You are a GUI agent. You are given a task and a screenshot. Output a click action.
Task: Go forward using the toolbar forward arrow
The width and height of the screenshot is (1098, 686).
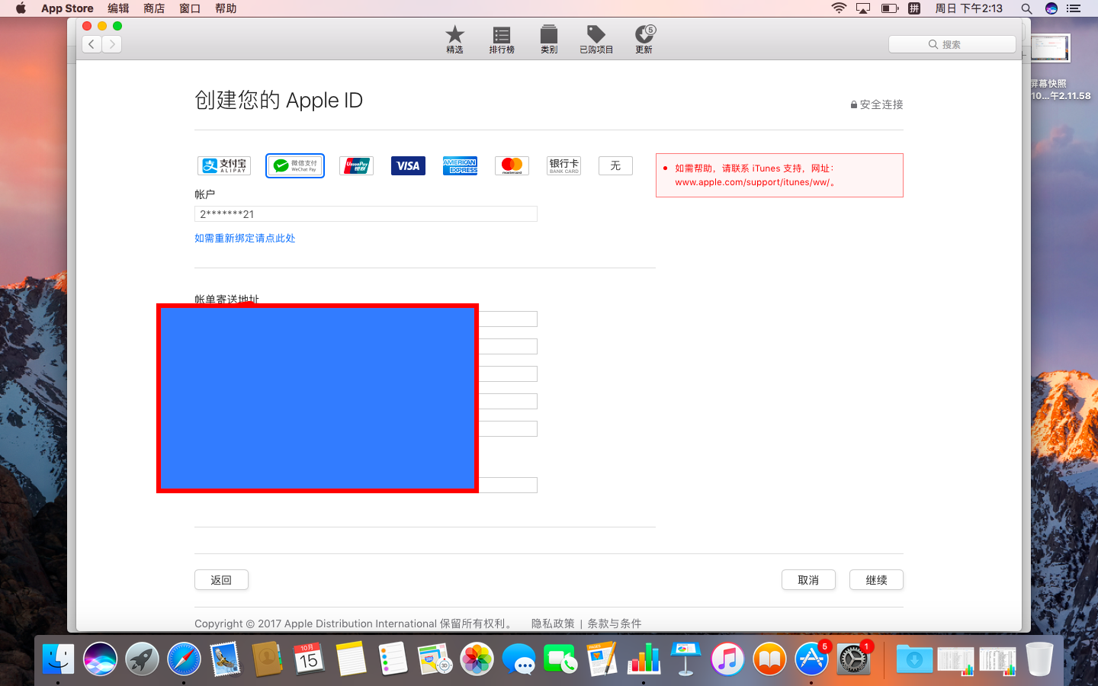(x=112, y=44)
